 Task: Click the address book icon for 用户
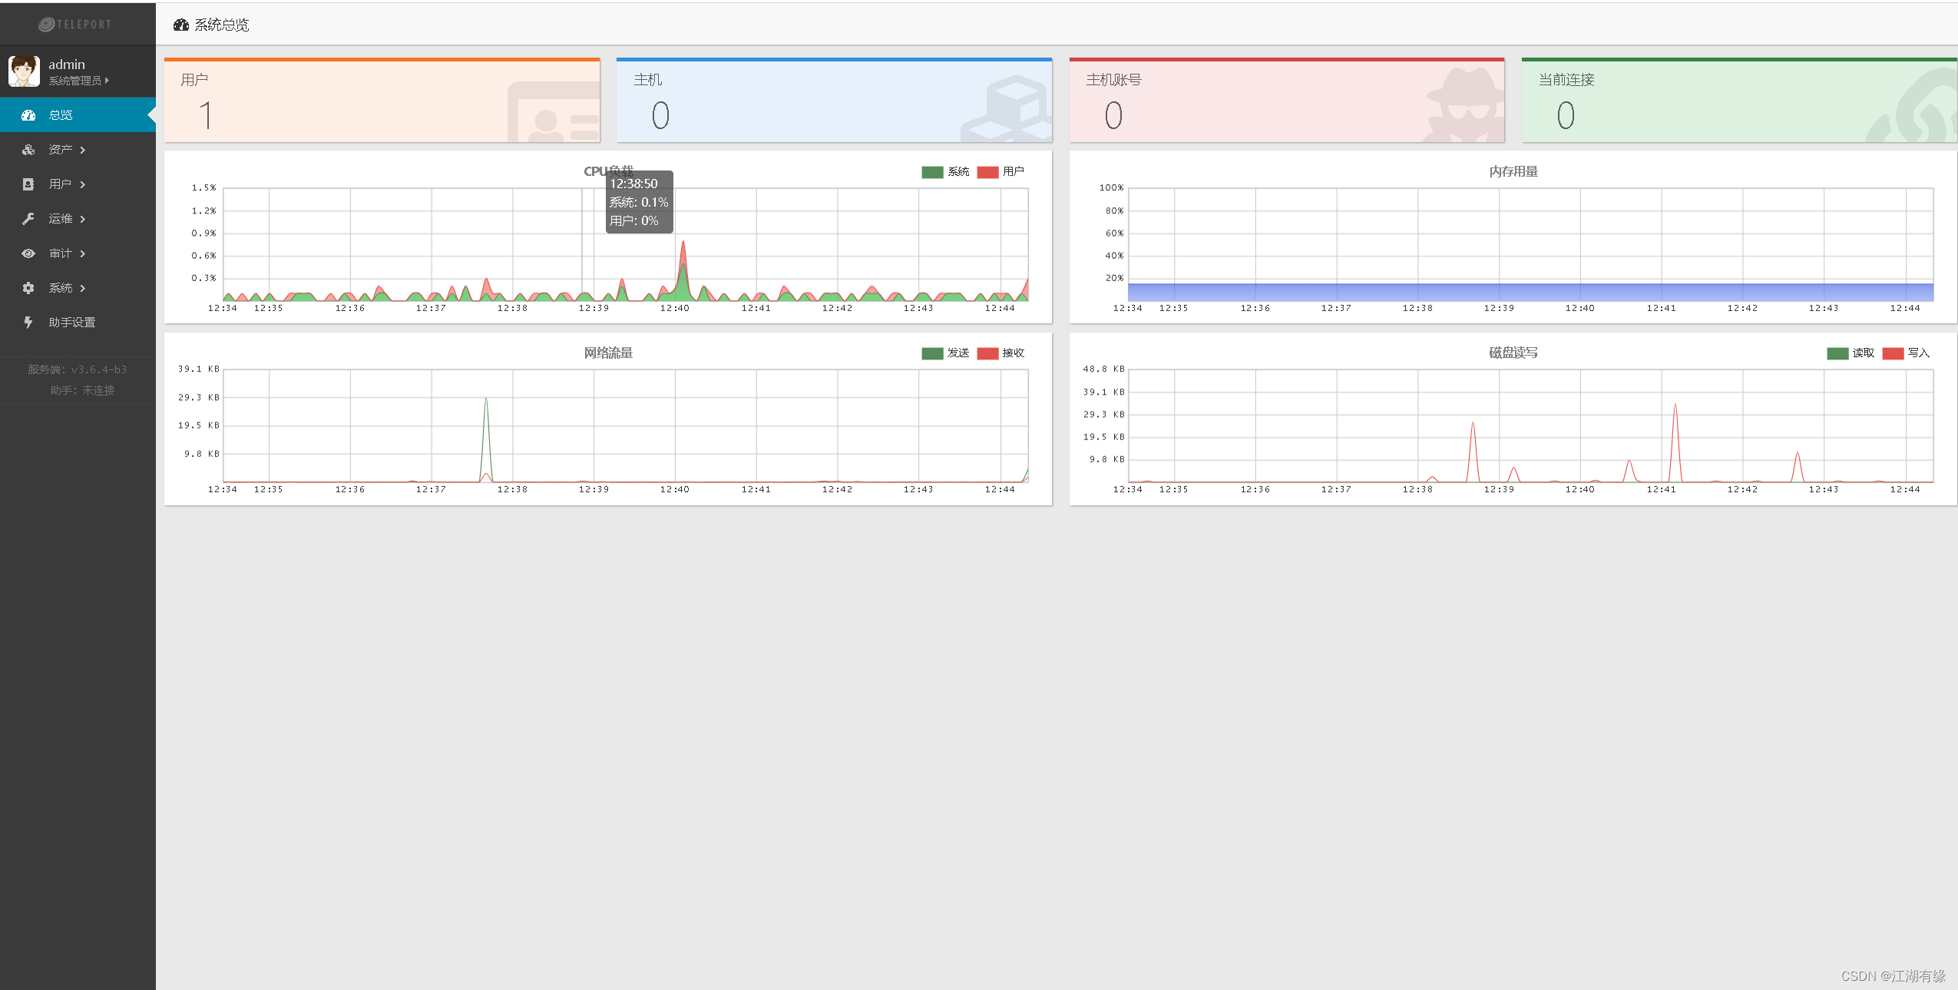[x=28, y=184]
